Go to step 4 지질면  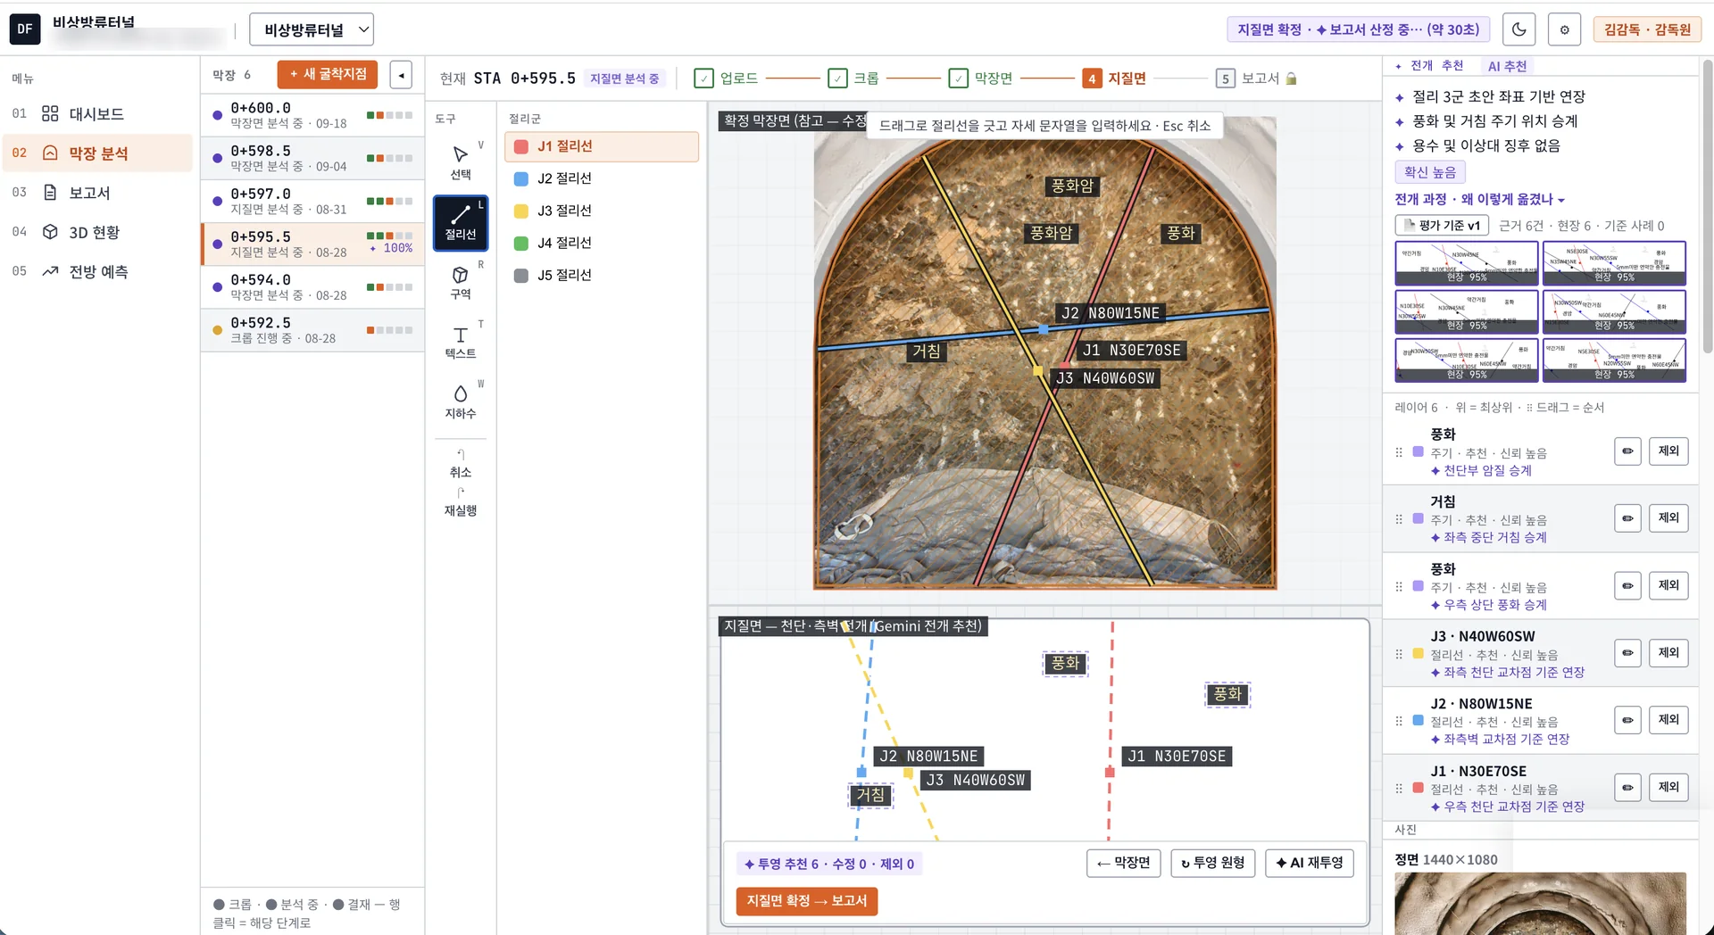click(x=1114, y=79)
